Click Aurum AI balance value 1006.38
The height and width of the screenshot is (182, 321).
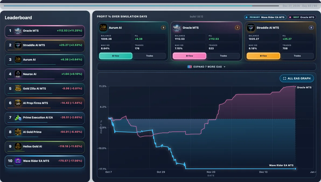point(106,39)
